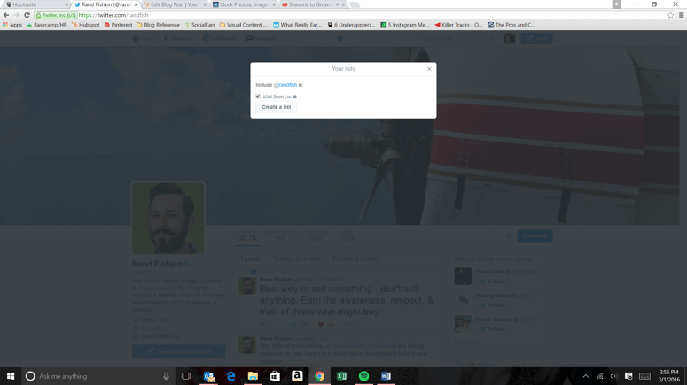Screen dimensions: 687x385
Task: Click the Chrome icon in the taskbar
Action: pos(319,376)
